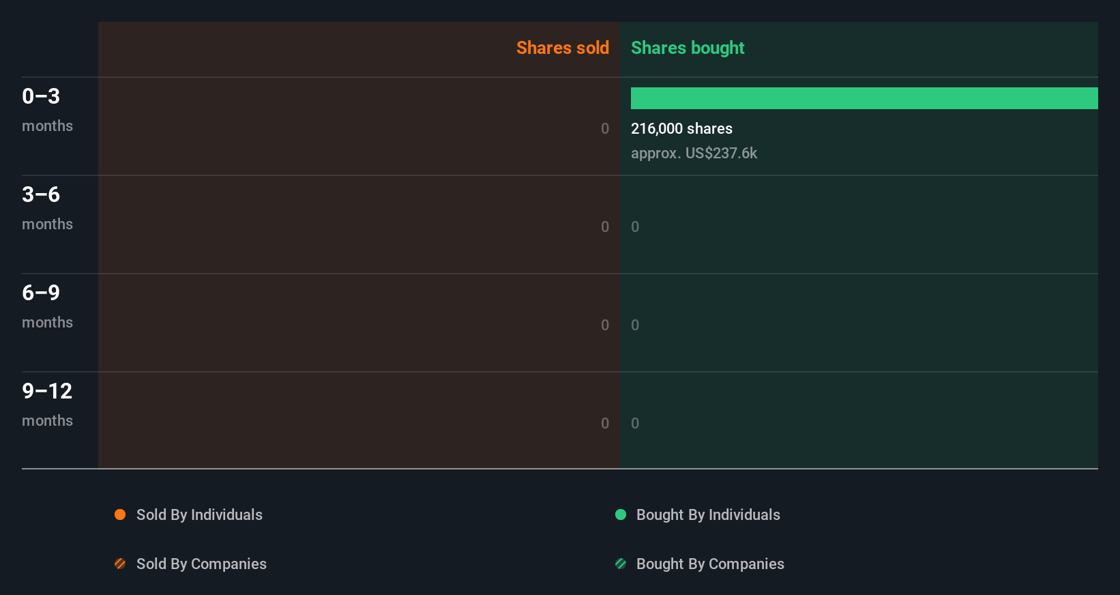Click the striped orange Sold By Companies icon
1120x595 pixels.
(120, 564)
